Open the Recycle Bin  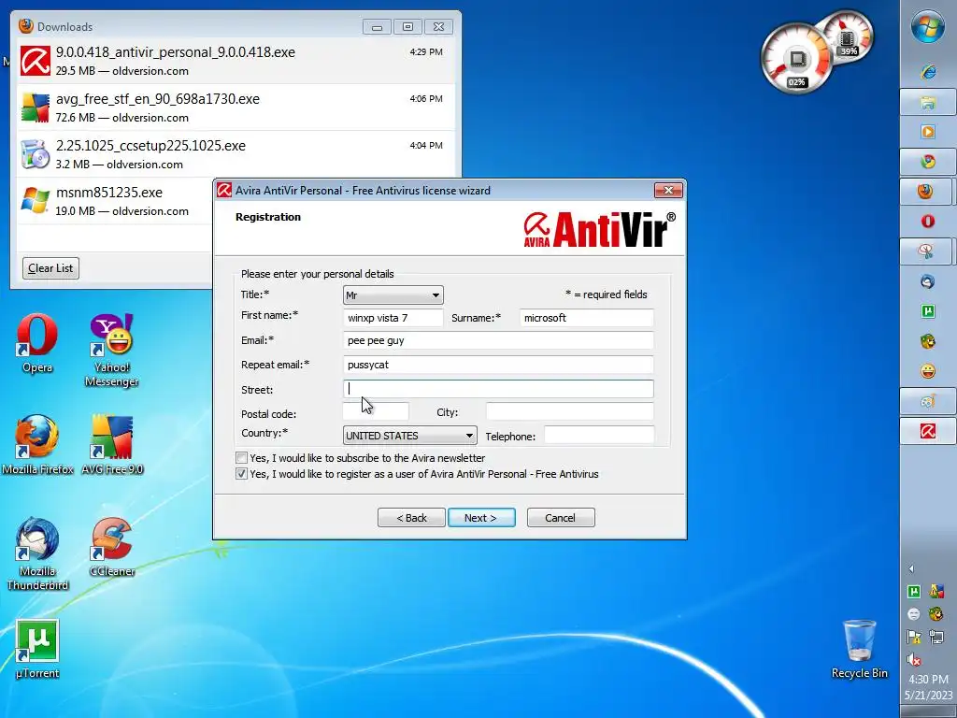coord(860,649)
